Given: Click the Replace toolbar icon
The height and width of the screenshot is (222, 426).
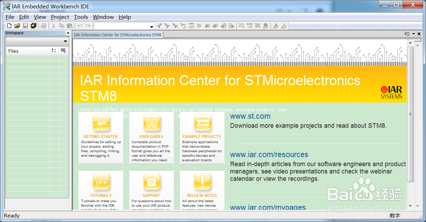Looking at the screenshot, I should point(183,26).
